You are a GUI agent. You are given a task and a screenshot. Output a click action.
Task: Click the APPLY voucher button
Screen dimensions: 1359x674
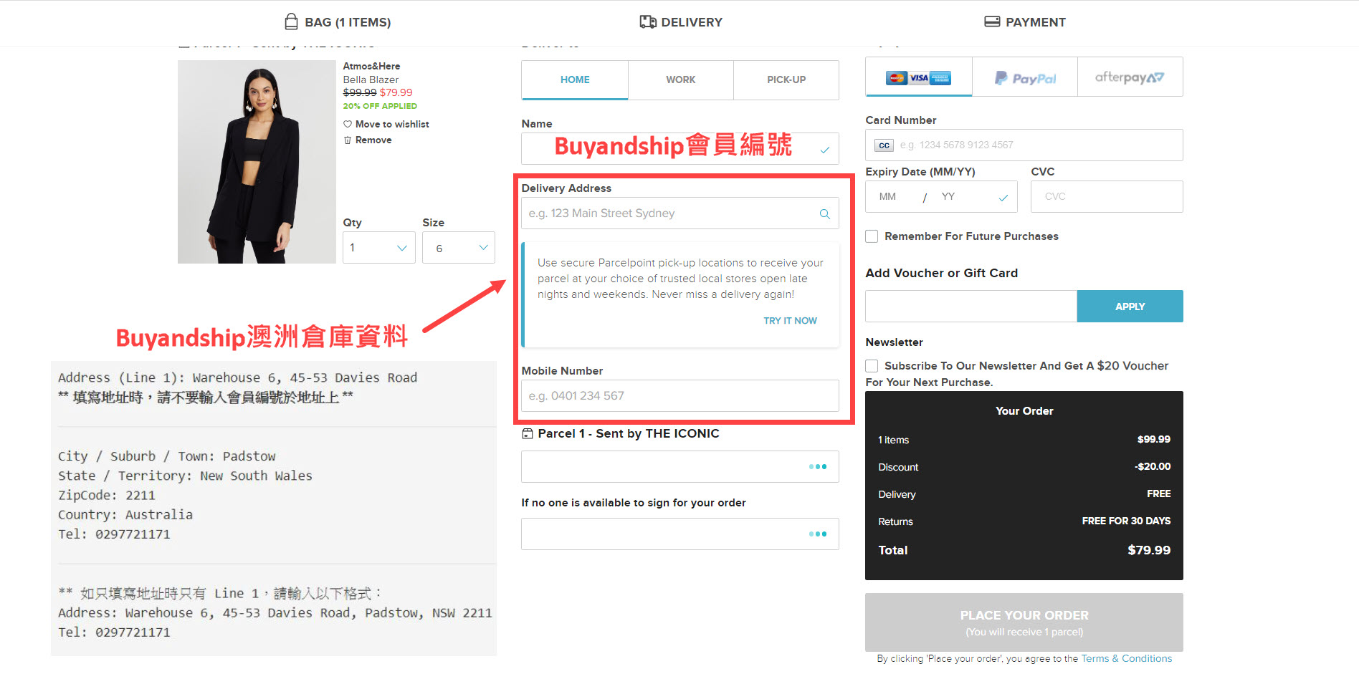click(1130, 307)
